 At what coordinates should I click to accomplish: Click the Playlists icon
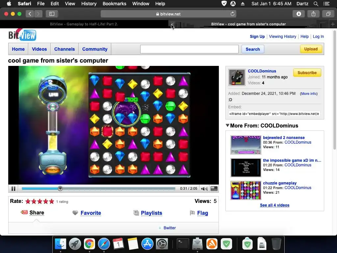(136, 213)
